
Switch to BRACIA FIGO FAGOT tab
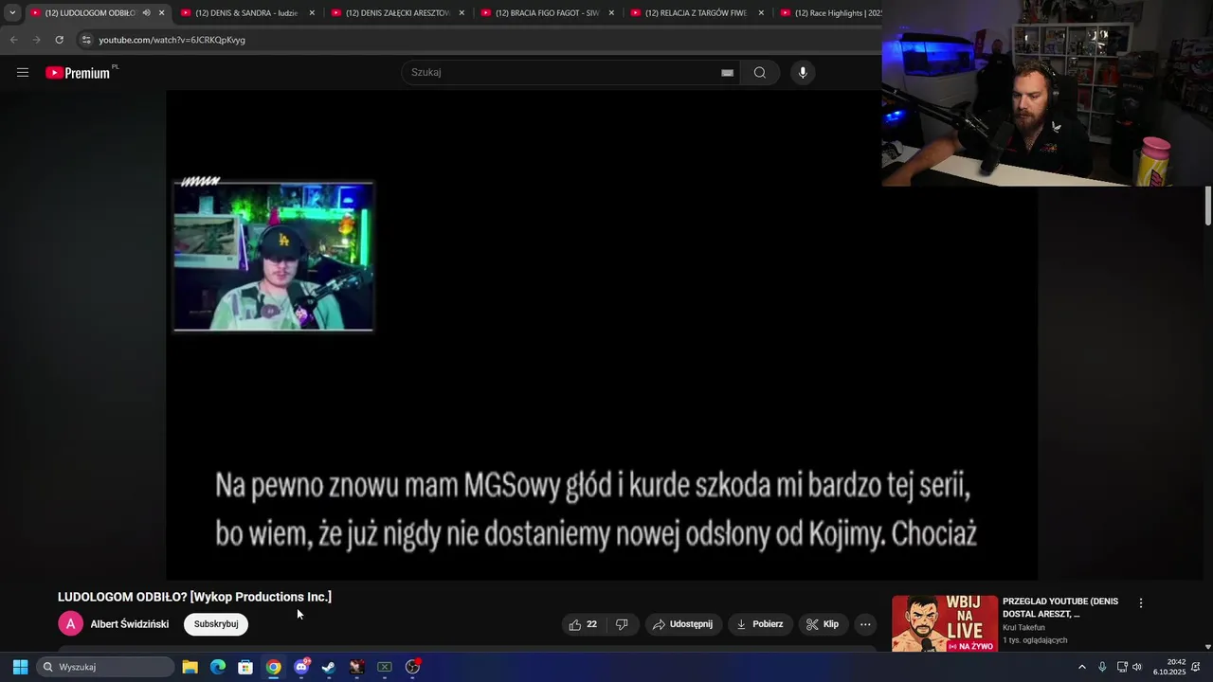click(546, 13)
